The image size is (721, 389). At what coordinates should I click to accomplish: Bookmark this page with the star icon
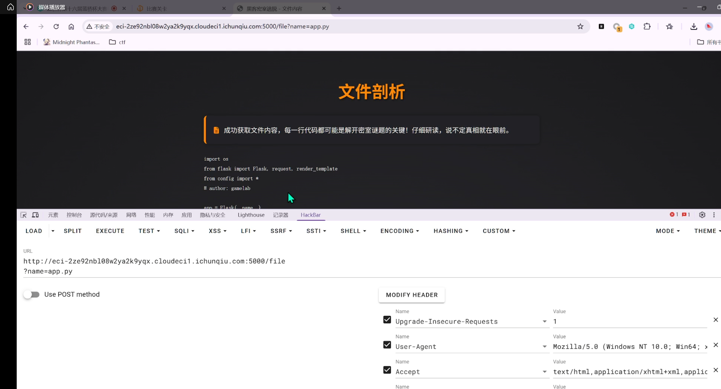tap(580, 26)
